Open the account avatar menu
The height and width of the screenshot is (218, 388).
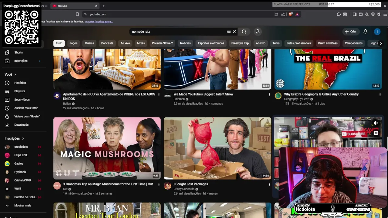pos(377,31)
